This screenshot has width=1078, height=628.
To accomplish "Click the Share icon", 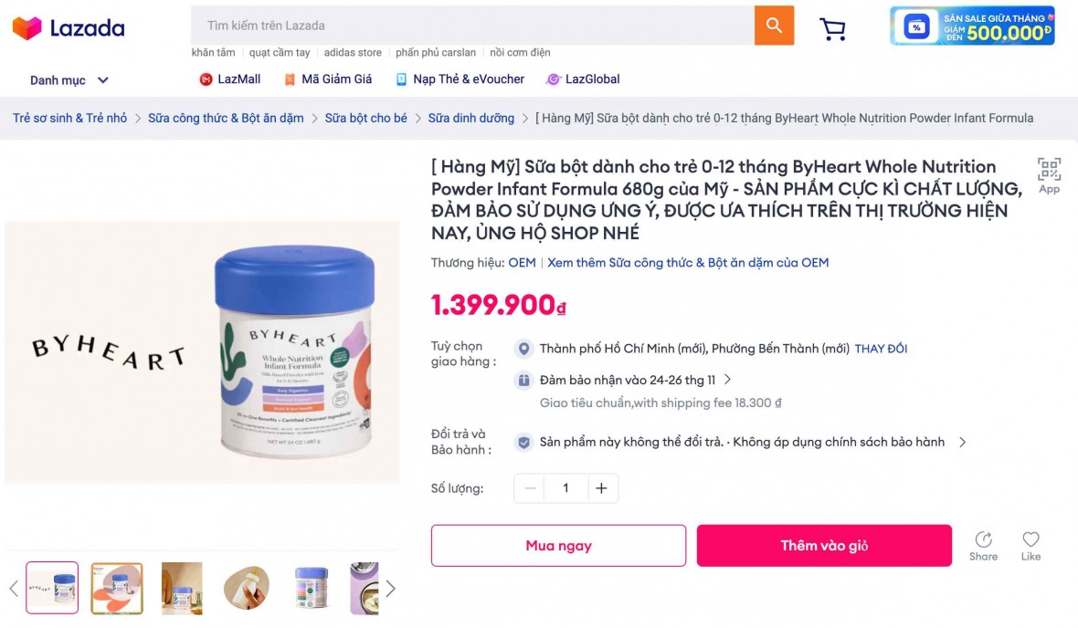I will coord(983,539).
